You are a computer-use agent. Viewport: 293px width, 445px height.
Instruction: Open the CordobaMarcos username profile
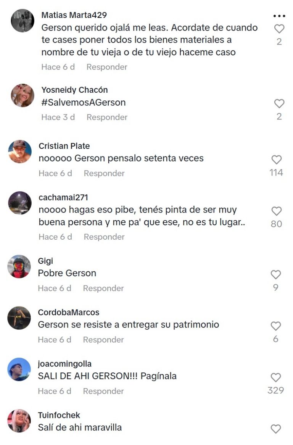[x=69, y=313]
